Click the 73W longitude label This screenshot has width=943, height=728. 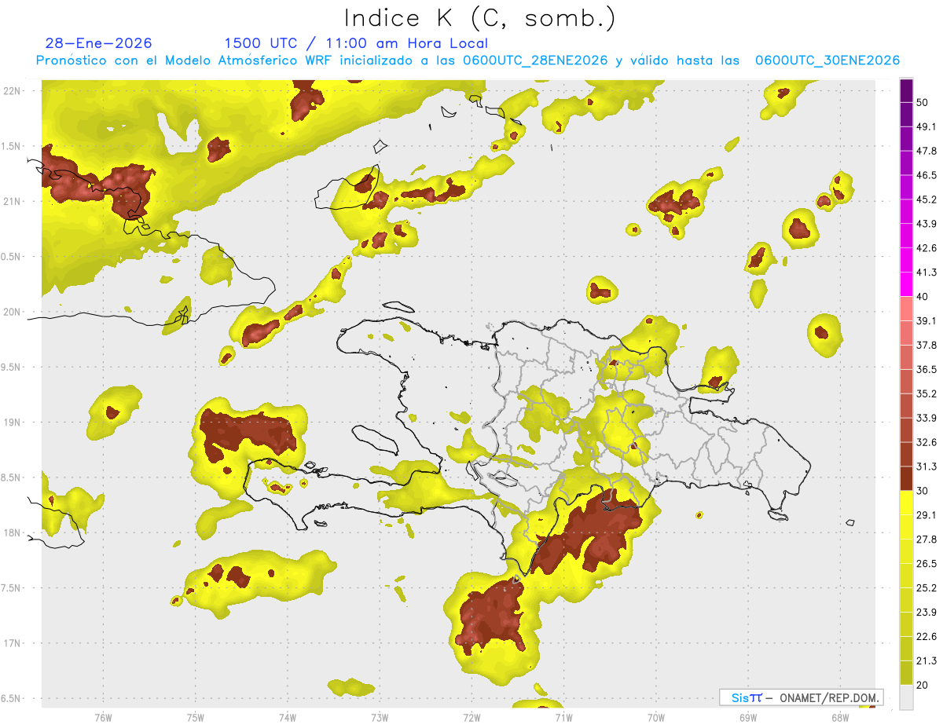(380, 718)
